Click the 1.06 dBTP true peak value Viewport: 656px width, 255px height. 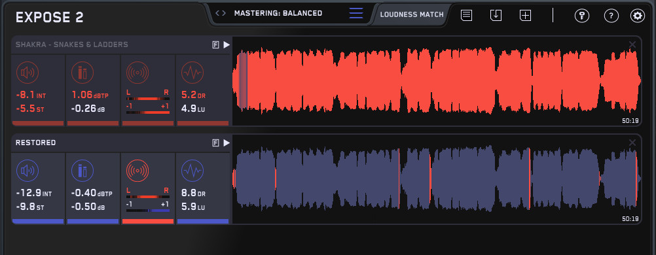click(x=90, y=95)
